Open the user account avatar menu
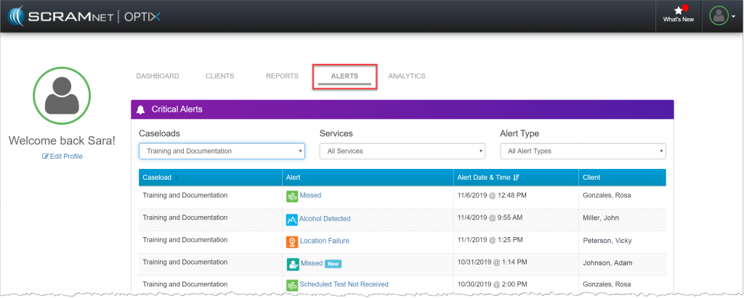 click(719, 16)
